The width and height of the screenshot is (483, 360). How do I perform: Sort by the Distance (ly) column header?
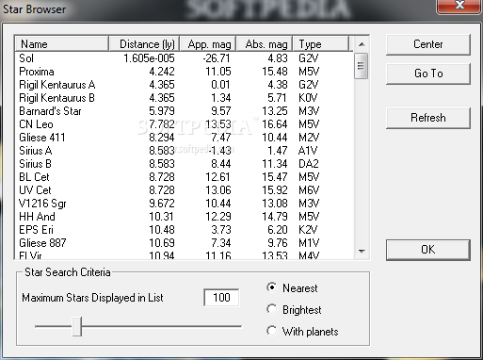pyautogui.click(x=144, y=44)
